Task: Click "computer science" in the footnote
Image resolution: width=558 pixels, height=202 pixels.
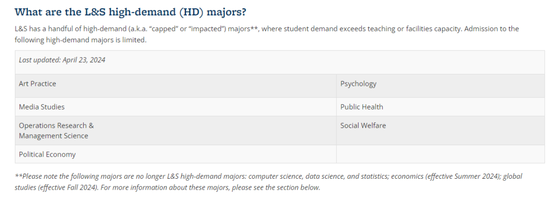Action: tap(275, 176)
